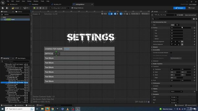Toggle visibility eye for InvertY_BG row

tap(27, 86)
